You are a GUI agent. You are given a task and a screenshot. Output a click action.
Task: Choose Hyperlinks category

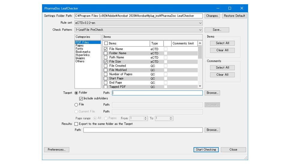pyautogui.click(x=82, y=55)
